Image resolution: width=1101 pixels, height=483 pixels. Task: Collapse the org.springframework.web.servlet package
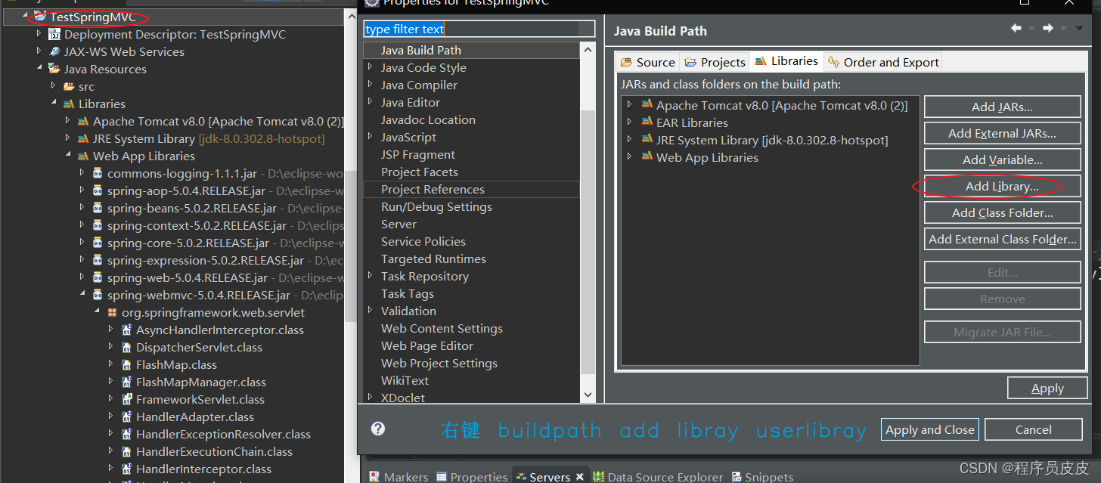coord(97,312)
